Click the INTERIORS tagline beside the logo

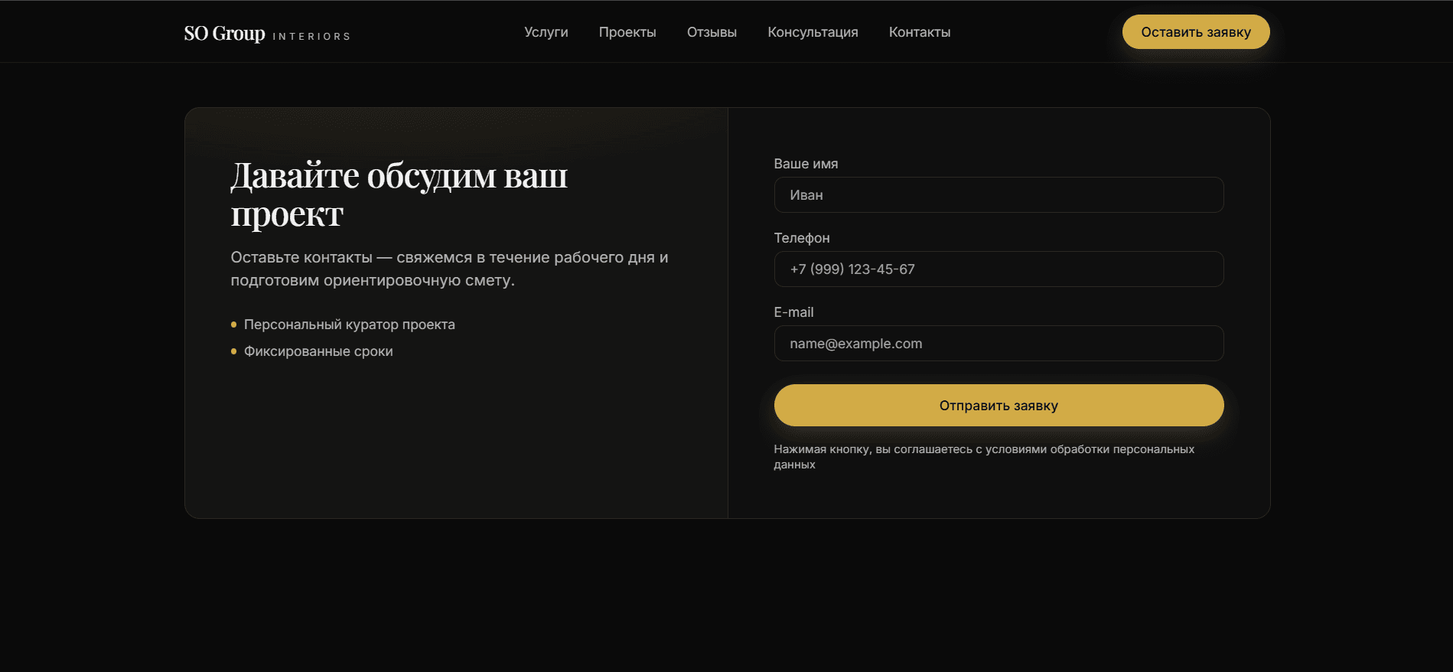point(311,37)
